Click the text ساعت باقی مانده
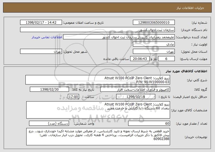 tap(116, 59)
